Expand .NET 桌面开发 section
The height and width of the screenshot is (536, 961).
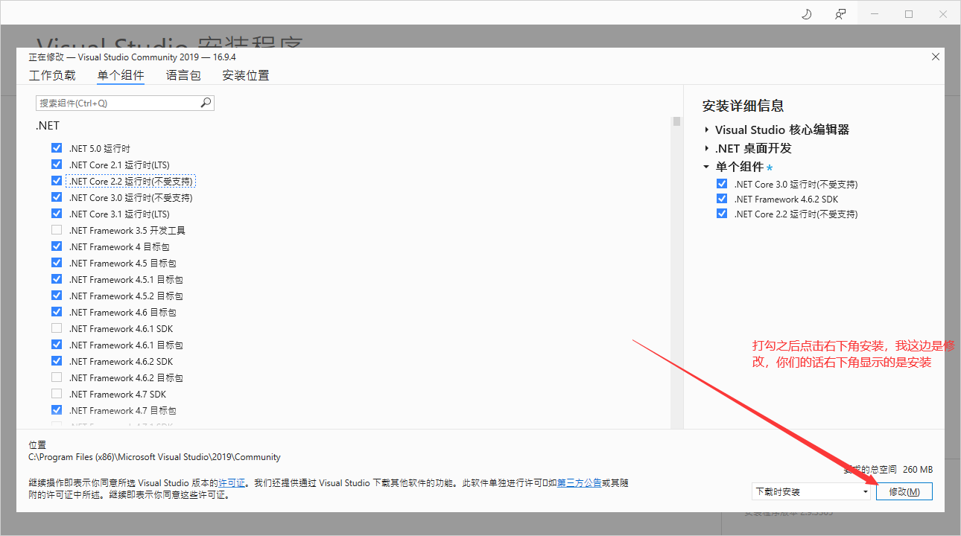(706, 148)
